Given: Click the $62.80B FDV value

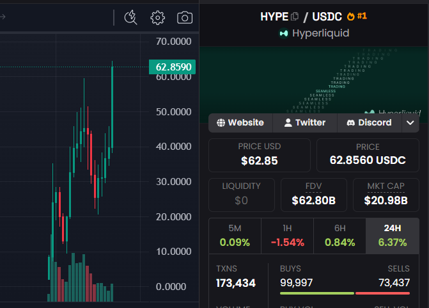Looking at the screenshot, I should click(x=313, y=200).
